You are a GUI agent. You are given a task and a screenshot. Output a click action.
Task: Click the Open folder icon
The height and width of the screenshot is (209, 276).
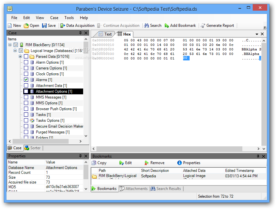26,26
